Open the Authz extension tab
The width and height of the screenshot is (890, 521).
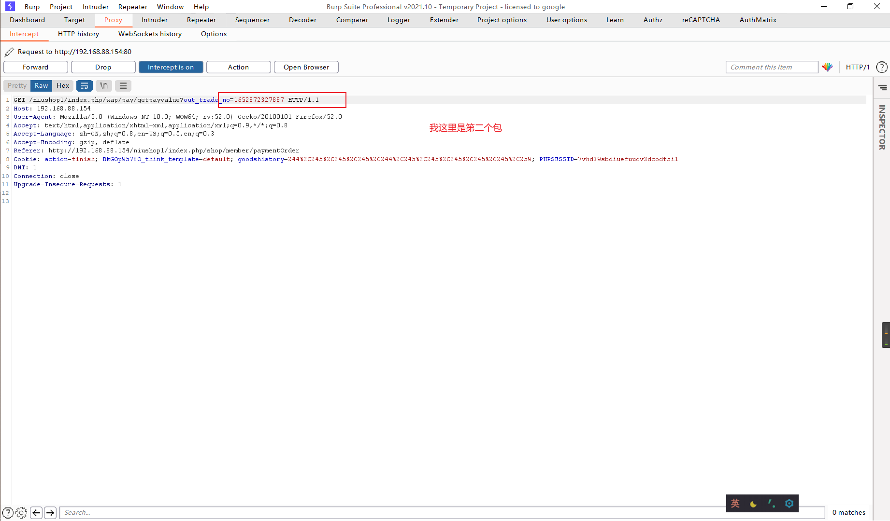click(653, 20)
